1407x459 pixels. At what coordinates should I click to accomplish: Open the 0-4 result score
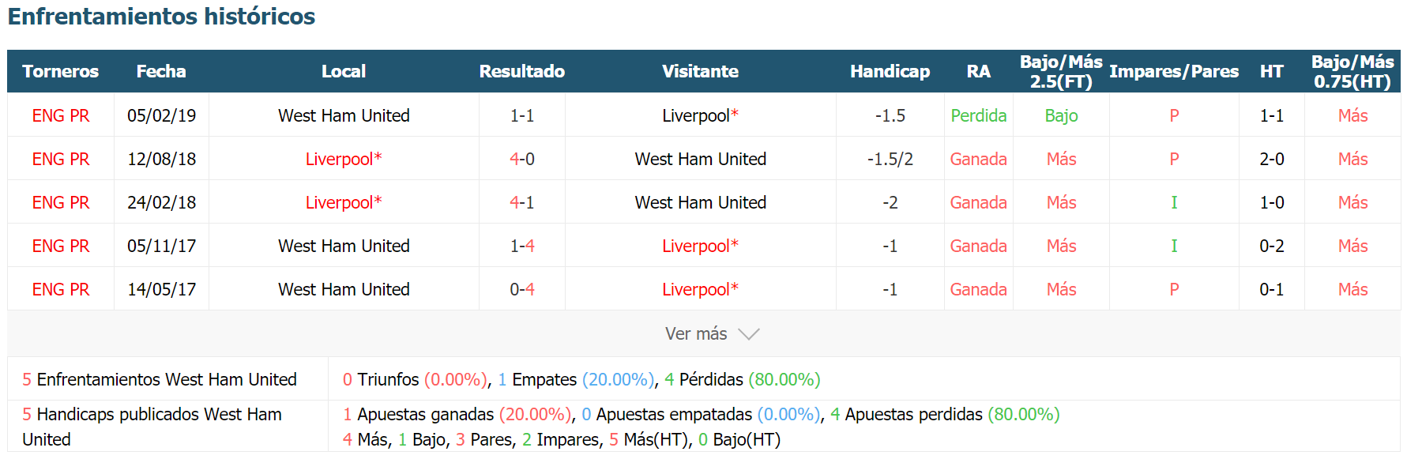(522, 289)
